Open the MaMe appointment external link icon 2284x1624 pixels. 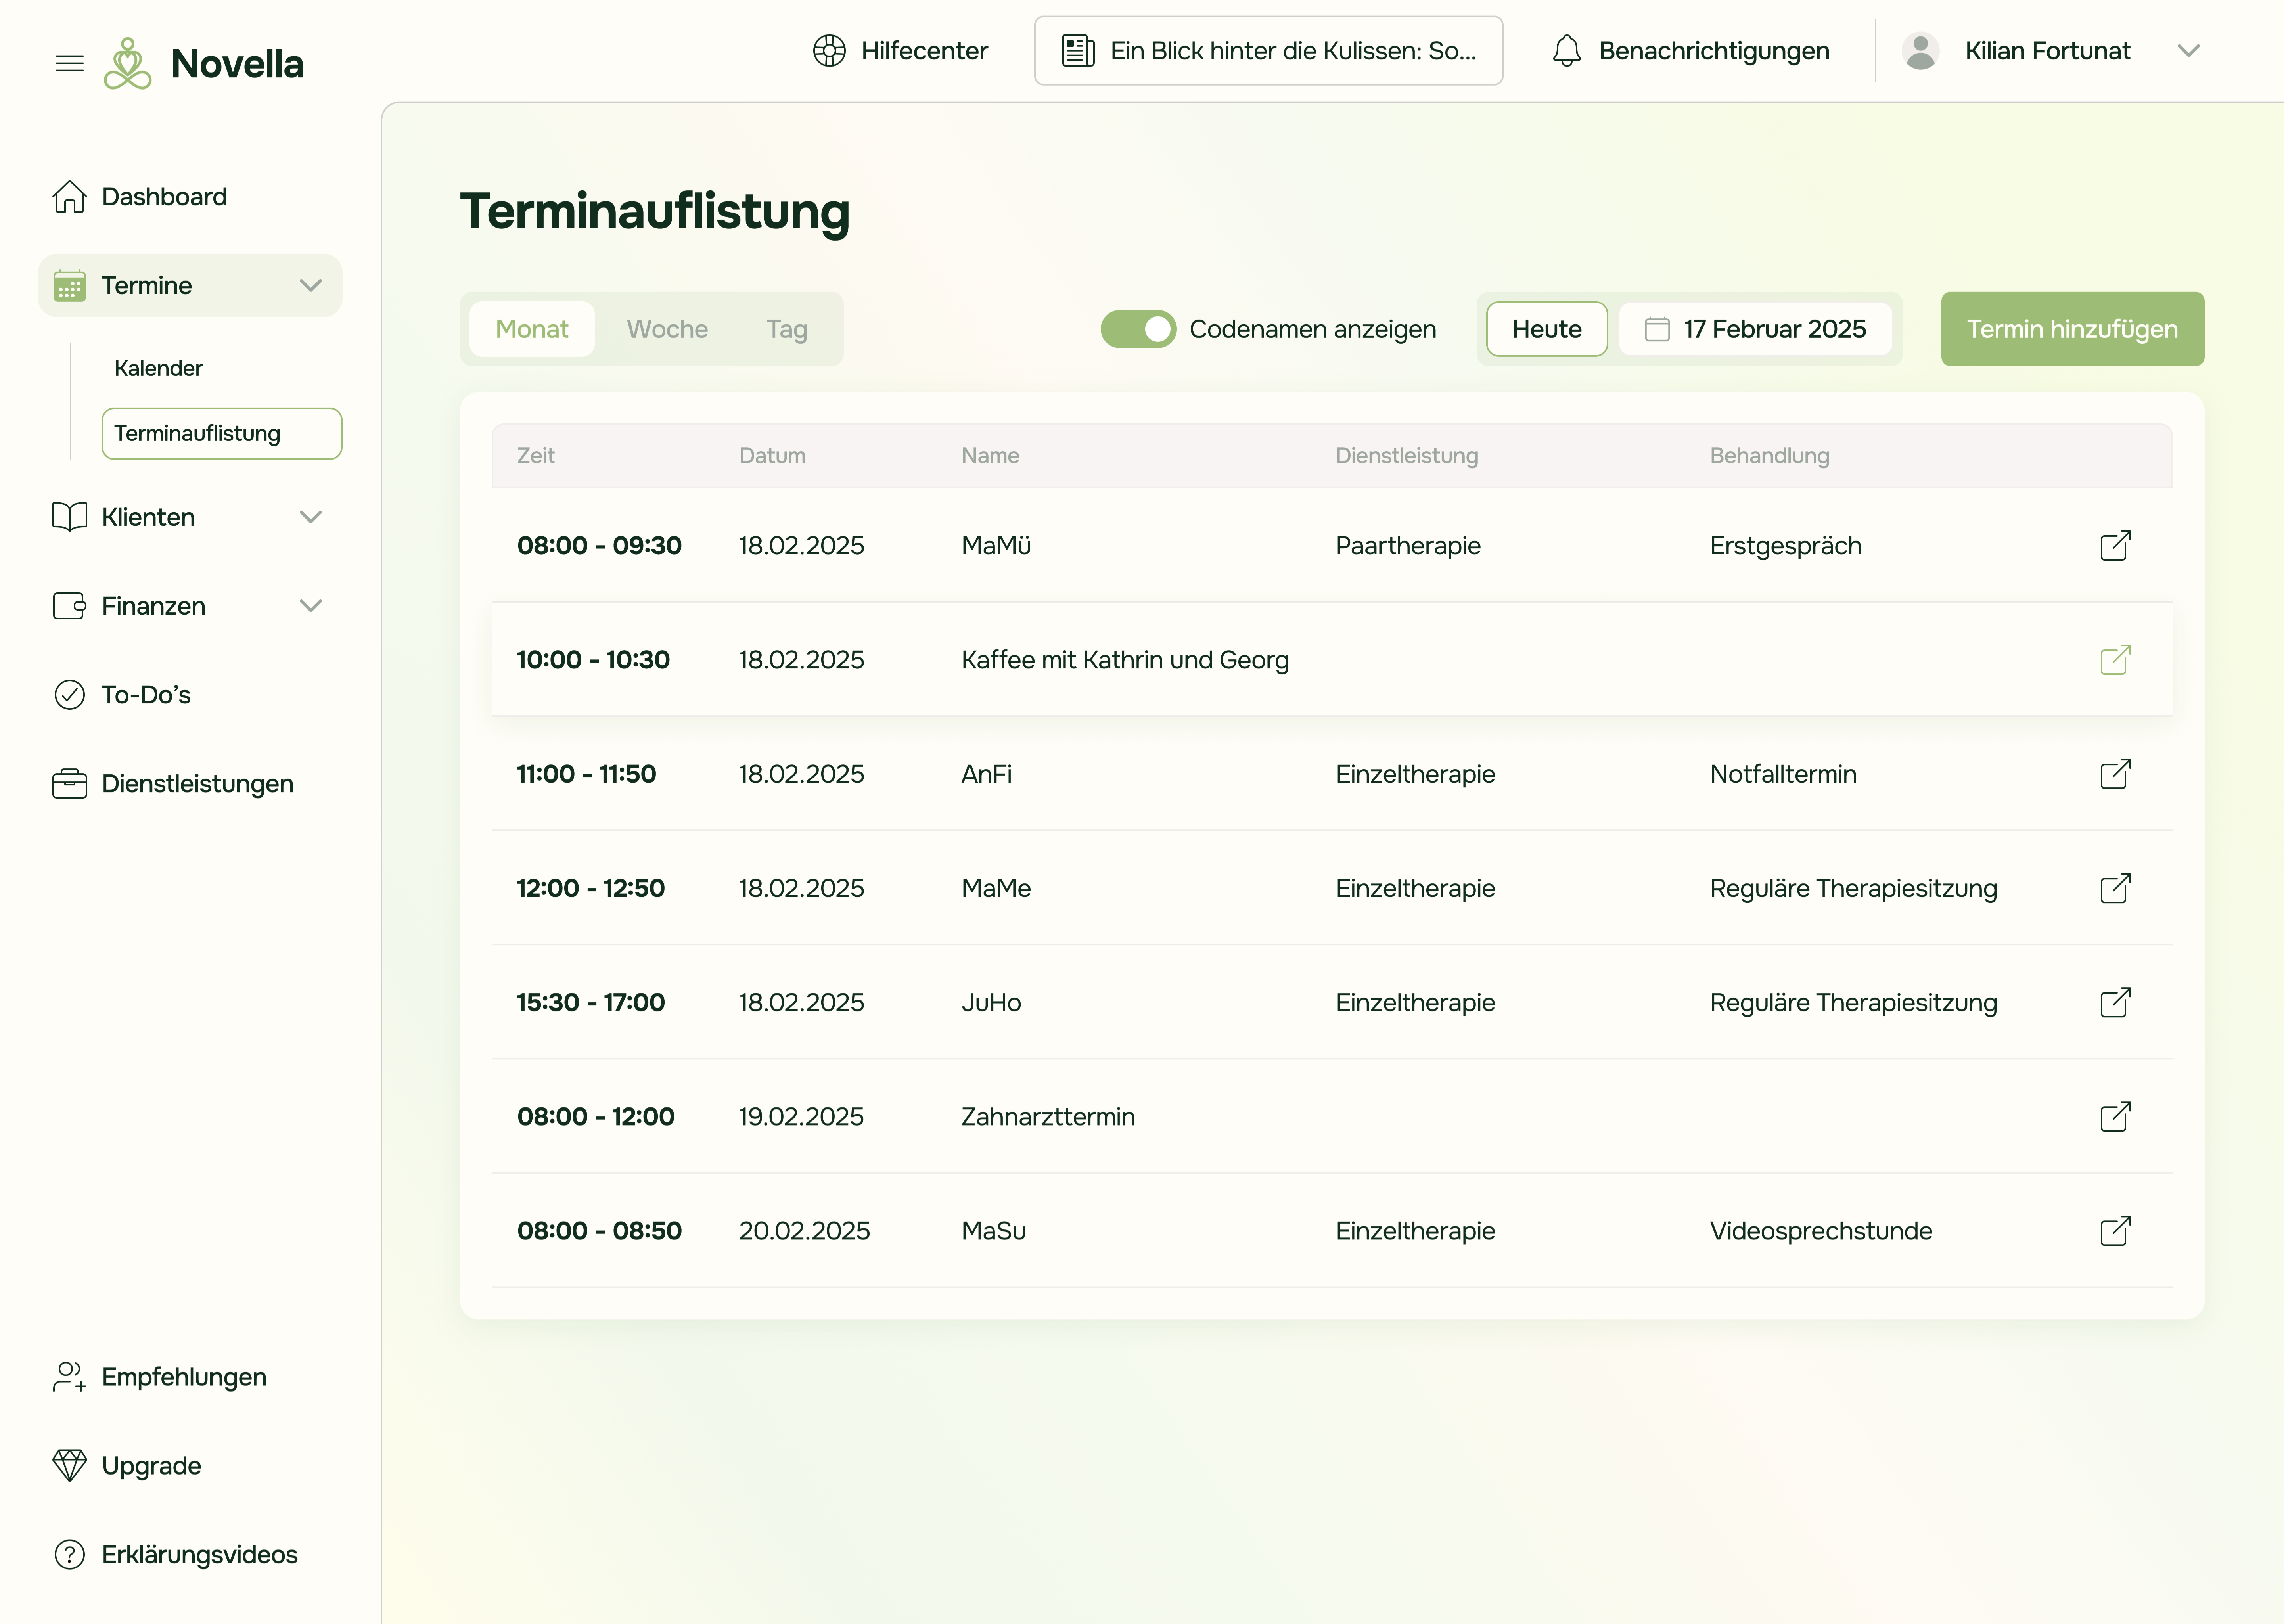pos(2115,888)
